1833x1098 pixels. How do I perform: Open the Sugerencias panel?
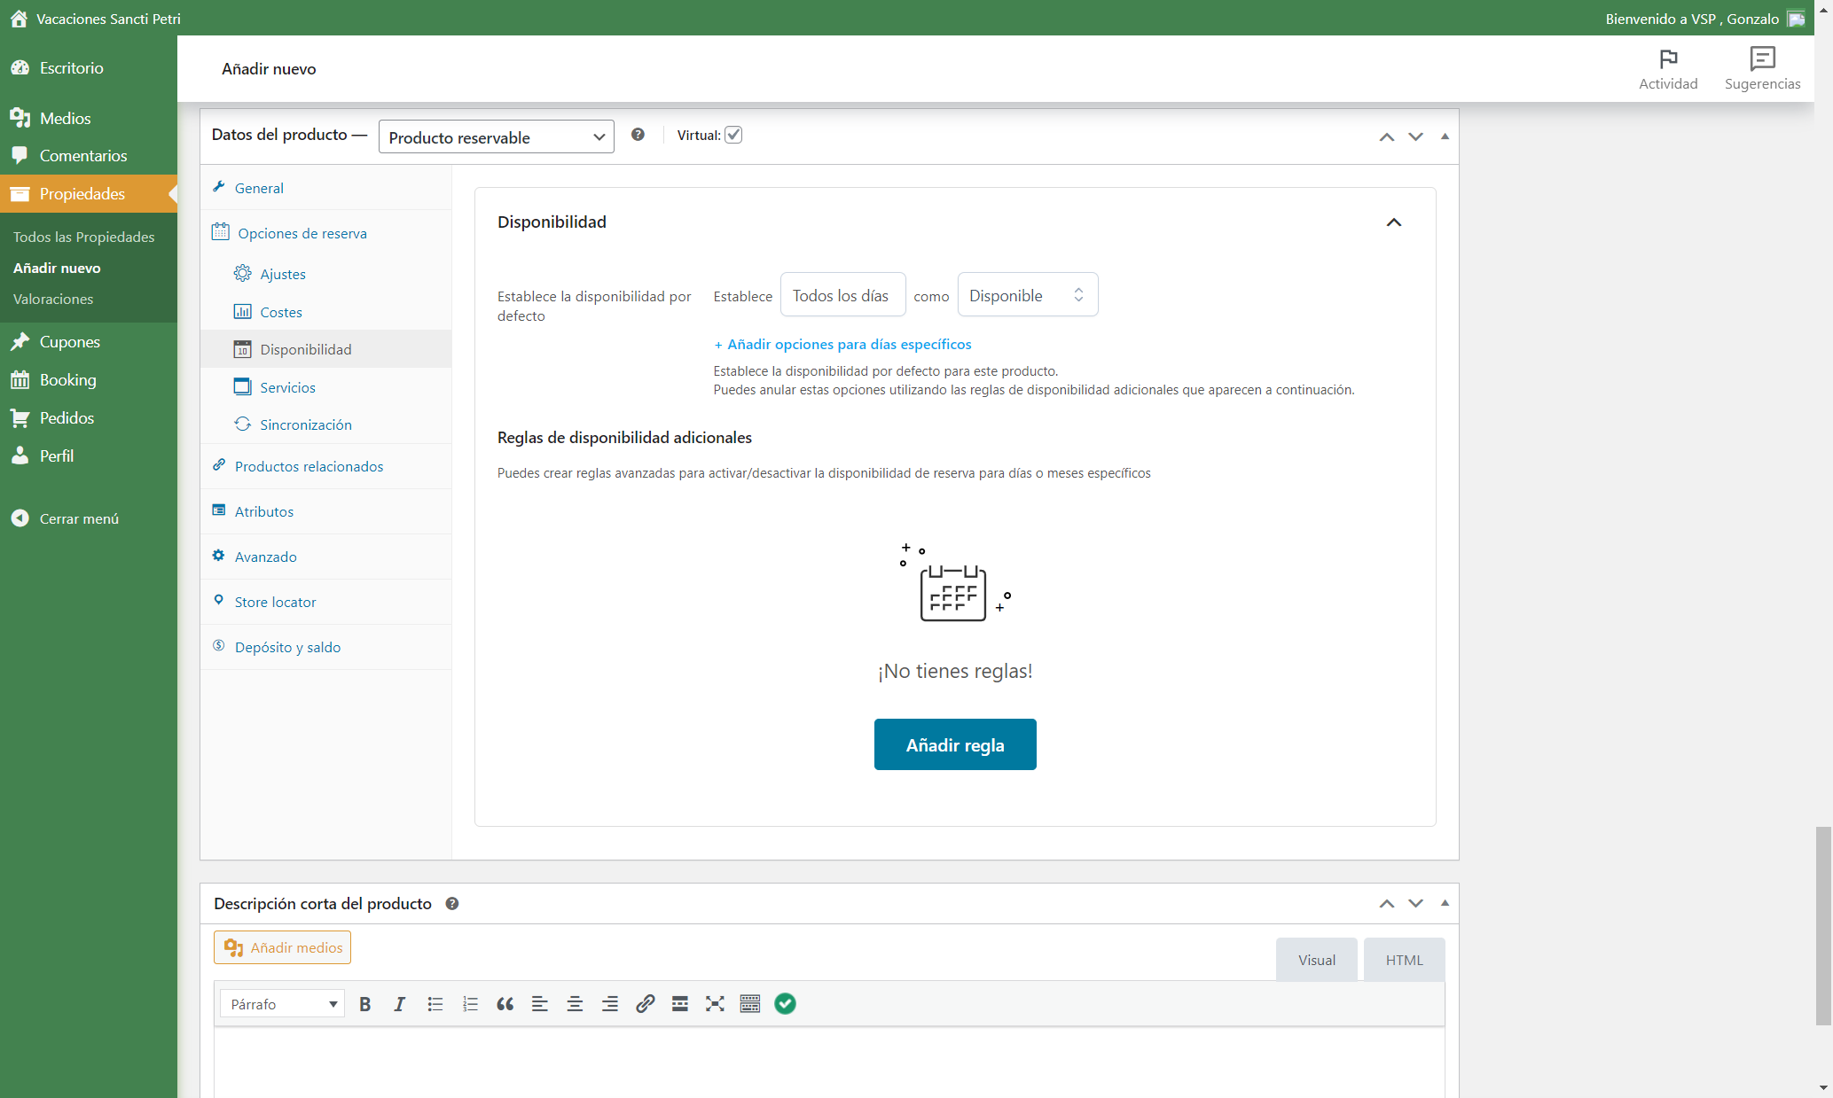pos(1762,69)
